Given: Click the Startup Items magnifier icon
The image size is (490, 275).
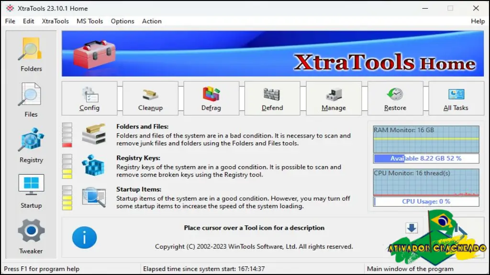Looking at the screenshot, I should point(94,197).
